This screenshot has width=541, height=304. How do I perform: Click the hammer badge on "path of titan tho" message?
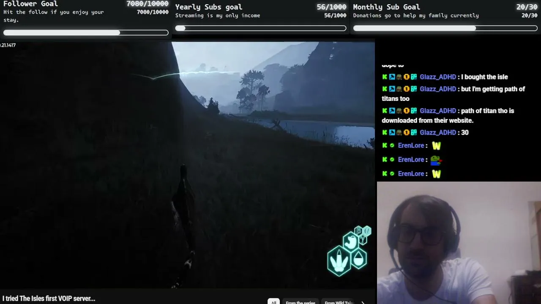(392, 111)
